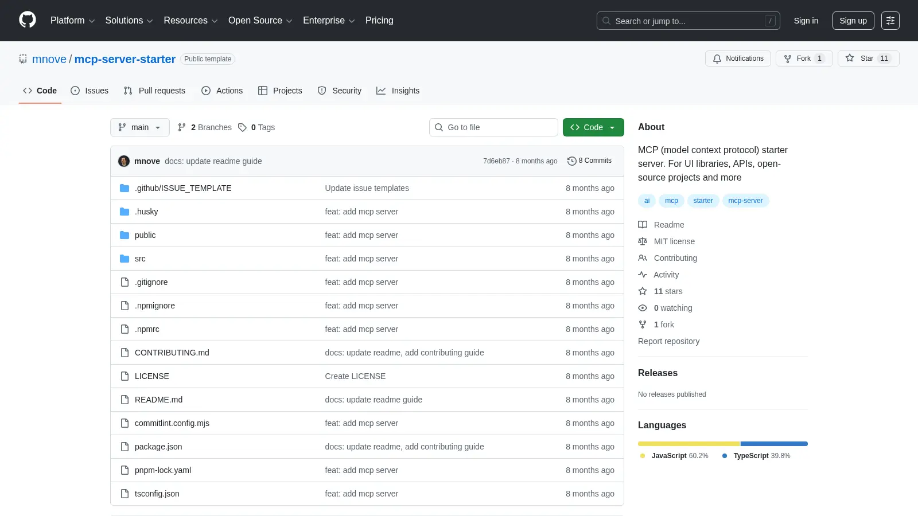
Task: Open the CONTRIBUTING.md file
Action: [x=172, y=353]
